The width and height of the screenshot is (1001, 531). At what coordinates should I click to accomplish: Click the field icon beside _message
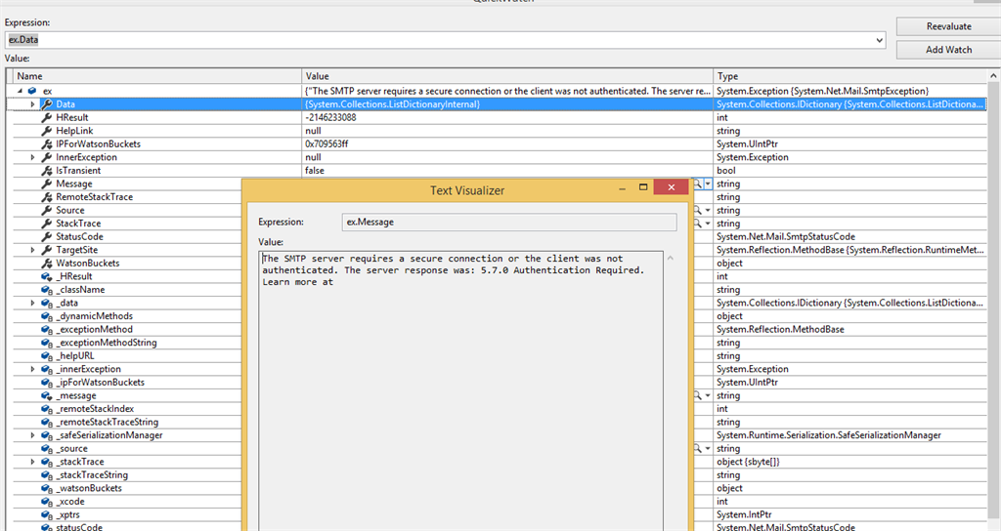pos(47,395)
